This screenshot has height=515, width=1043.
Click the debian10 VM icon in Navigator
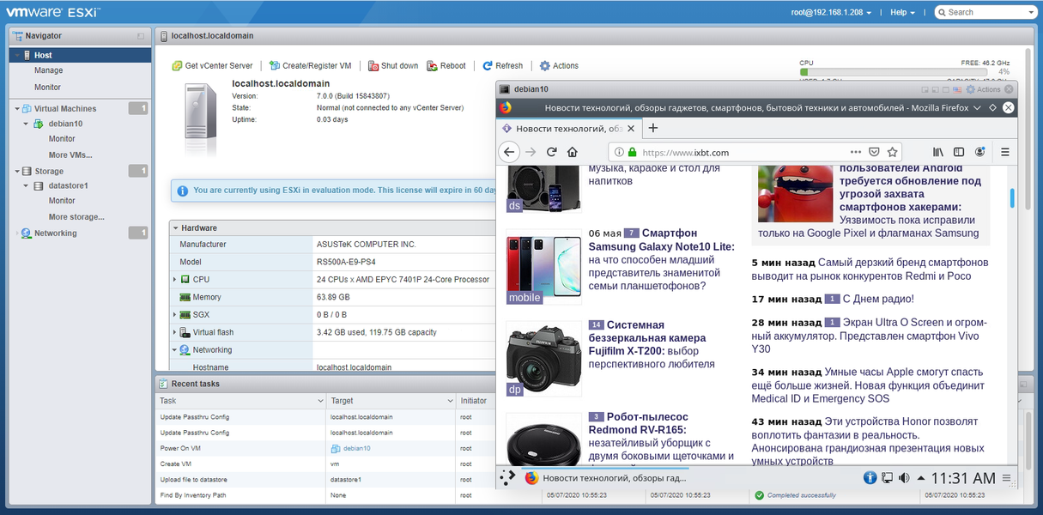(39, 124)
